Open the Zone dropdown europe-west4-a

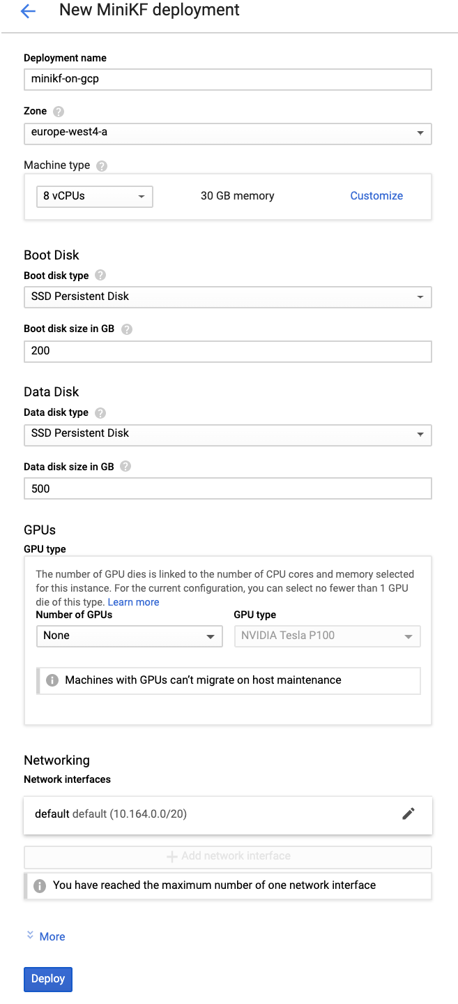coord(227,132)
